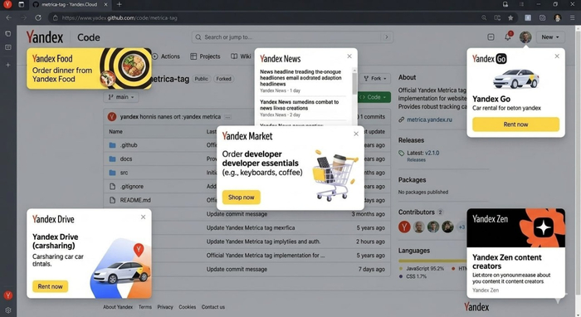
Task: Click Rent now in Yandex Go popup
Action: pyautogui.click(x=515, y=124)
